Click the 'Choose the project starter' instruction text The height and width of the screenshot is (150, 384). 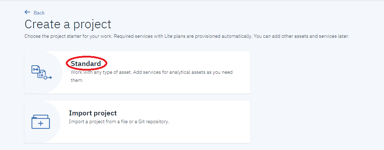point(187,36)
